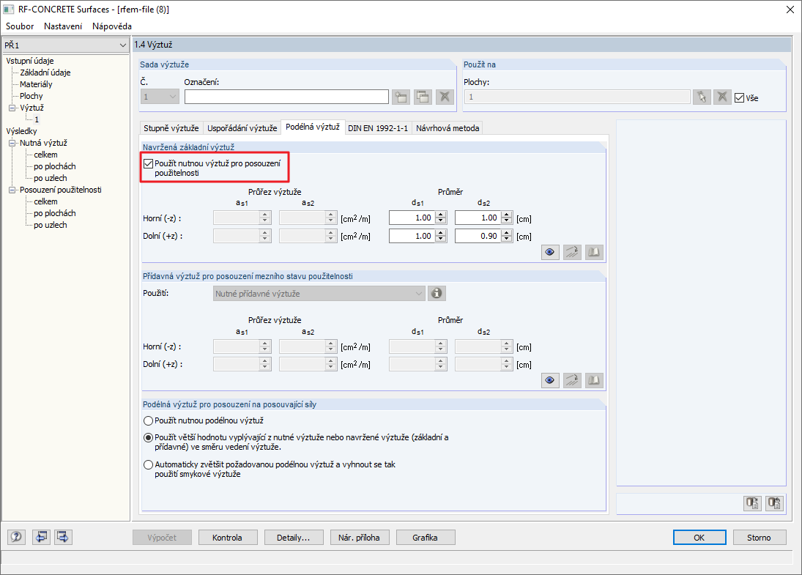Click info icon next to Použití dropdown
Screen dimensions: 802x575
click(x=437, y=293)
